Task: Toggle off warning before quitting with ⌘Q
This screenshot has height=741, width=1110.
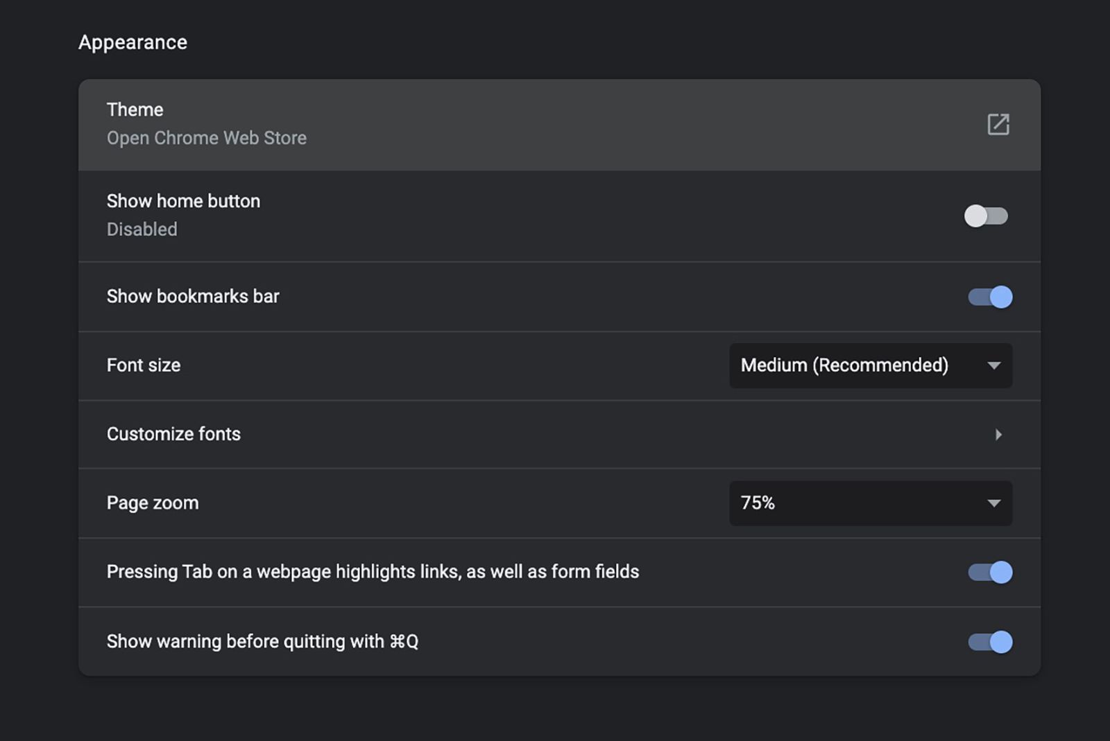Action: [990, 642]
